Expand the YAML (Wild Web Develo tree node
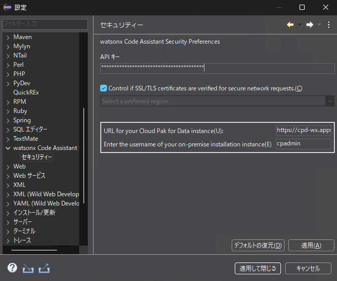The height and width of the screenshot is (281, 337). 8,204
